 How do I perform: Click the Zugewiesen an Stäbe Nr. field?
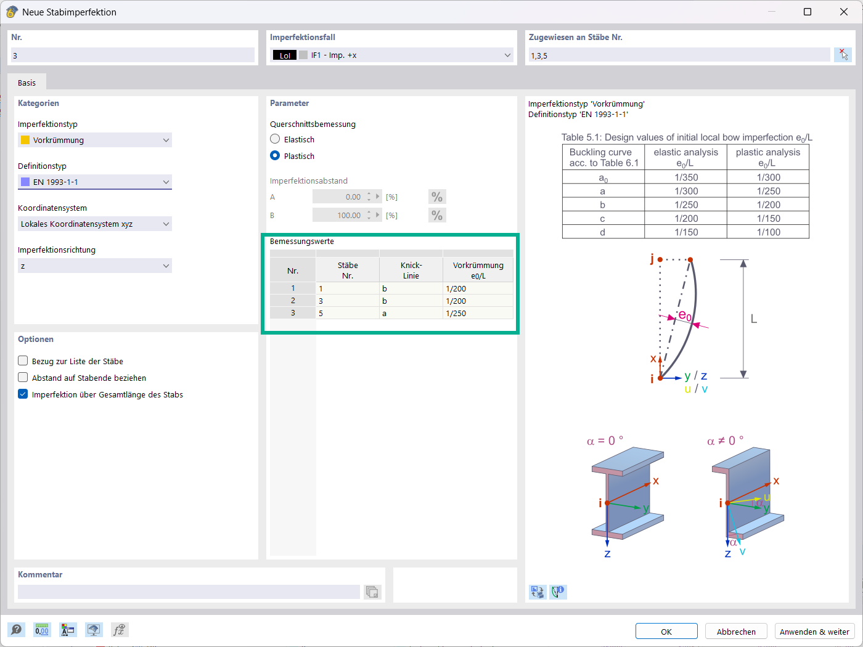[679, 55]
